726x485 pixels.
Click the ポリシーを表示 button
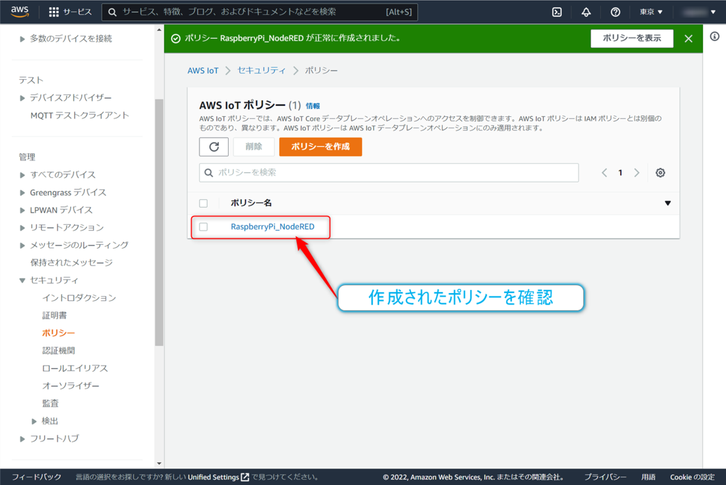click(632, 38)
